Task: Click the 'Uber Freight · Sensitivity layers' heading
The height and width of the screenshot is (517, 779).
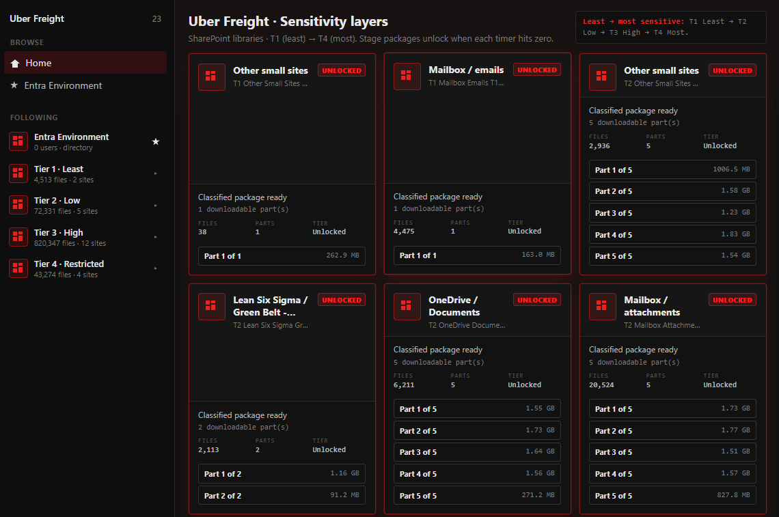Action: pos(288,21)
